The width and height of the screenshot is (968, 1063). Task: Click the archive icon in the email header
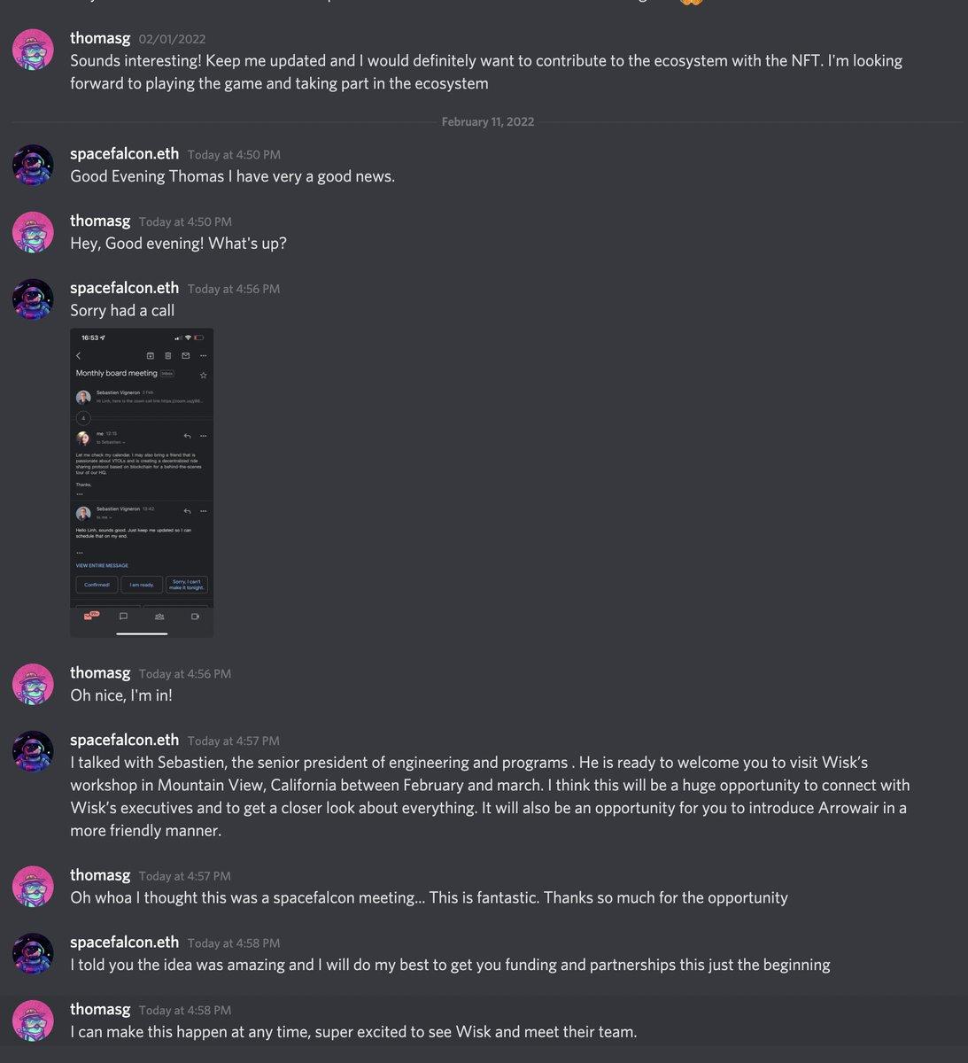(x=151, y=355)
